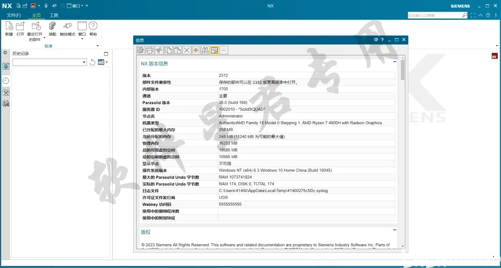Maximize the 历史记录 panel
Image resolution: width=501 pixels, height=268 pixels.
pos(106,54)
